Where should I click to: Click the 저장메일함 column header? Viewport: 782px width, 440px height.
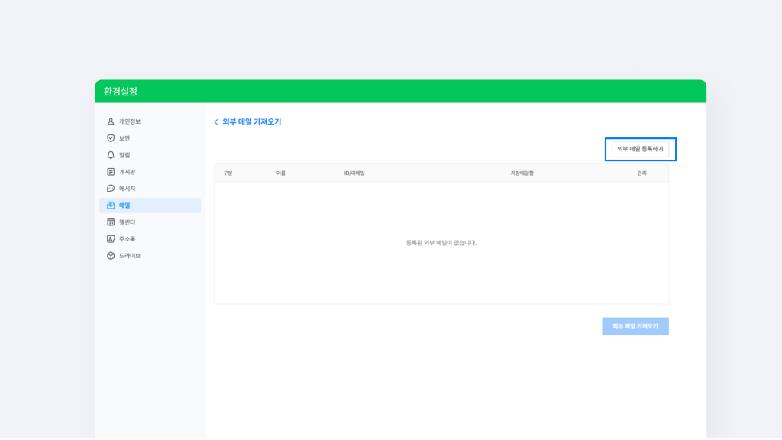tap(522, 173)
